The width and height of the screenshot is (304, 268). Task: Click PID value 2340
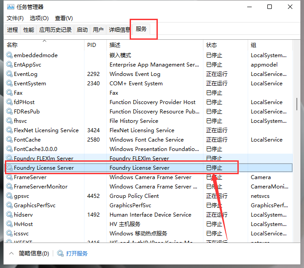coord(93,83)
